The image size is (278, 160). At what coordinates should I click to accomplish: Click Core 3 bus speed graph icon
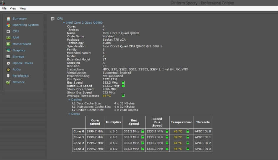143,149
